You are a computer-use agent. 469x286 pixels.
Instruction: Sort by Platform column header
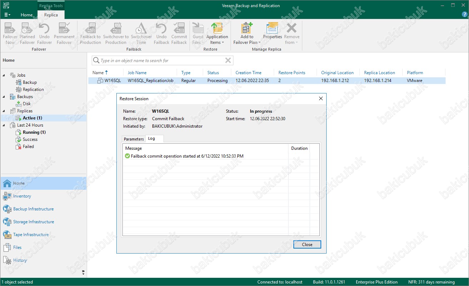click(415, 73)
